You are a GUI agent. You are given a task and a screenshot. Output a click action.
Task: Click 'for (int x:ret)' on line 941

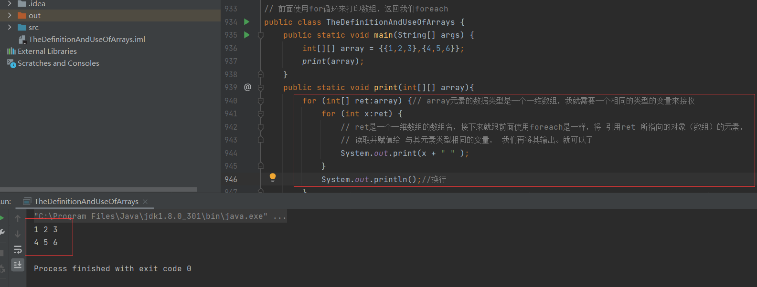coord(357,114)
